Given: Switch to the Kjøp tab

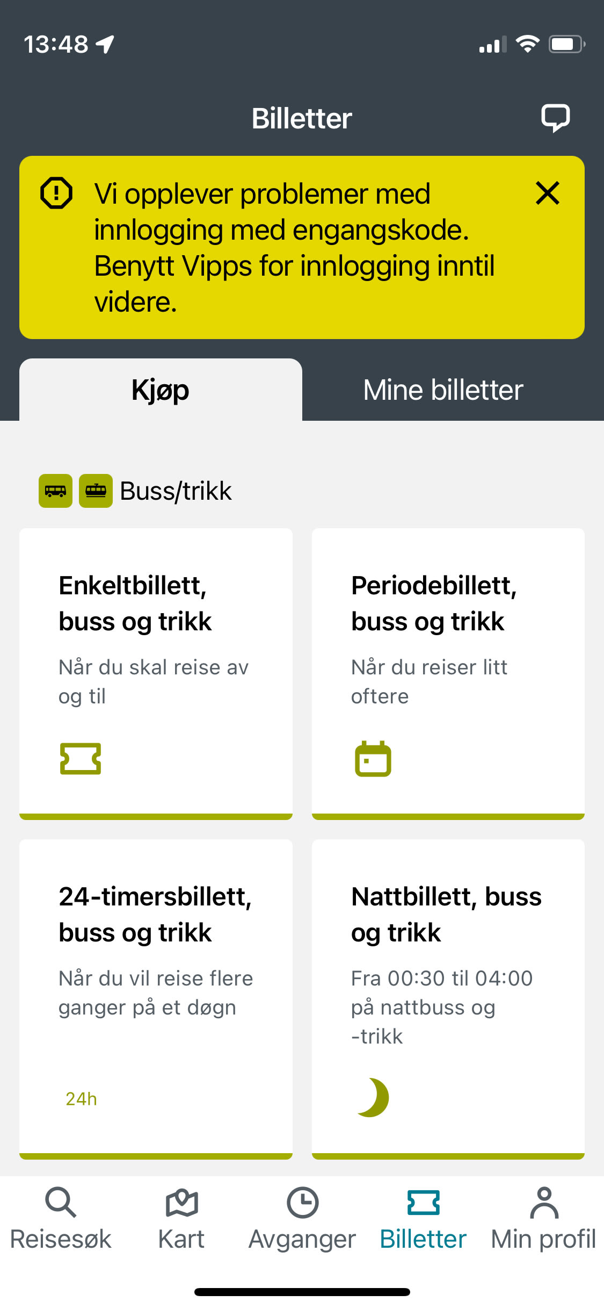Looking at the screenshot, I should pyautogui.click(x=161, y=390).
